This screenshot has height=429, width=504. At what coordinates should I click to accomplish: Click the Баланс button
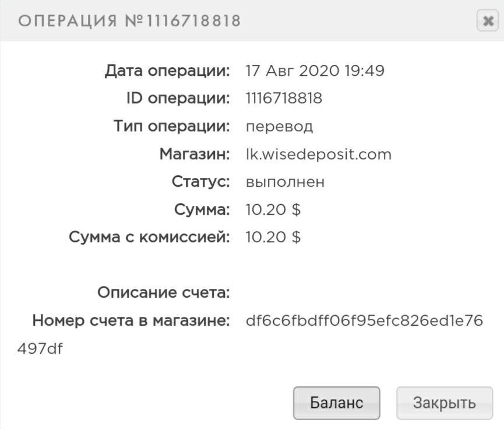pyautogui.click(x=336, y=403)
